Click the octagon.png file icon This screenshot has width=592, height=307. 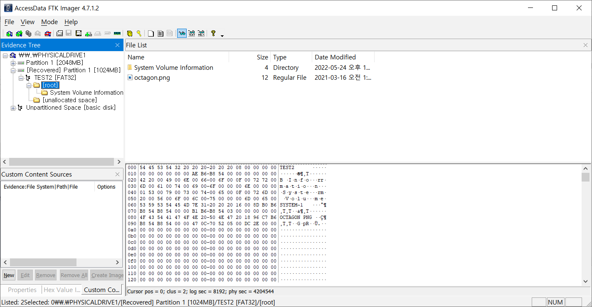tap(130, 77)
